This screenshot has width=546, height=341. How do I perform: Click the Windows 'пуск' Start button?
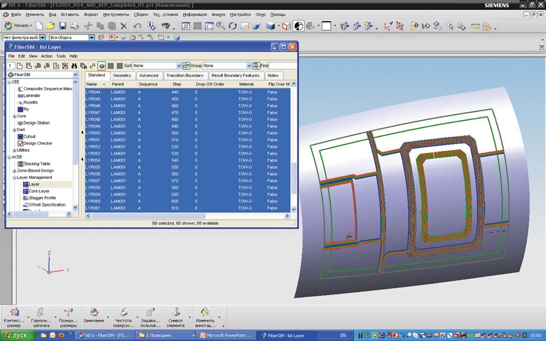(18, 336)
